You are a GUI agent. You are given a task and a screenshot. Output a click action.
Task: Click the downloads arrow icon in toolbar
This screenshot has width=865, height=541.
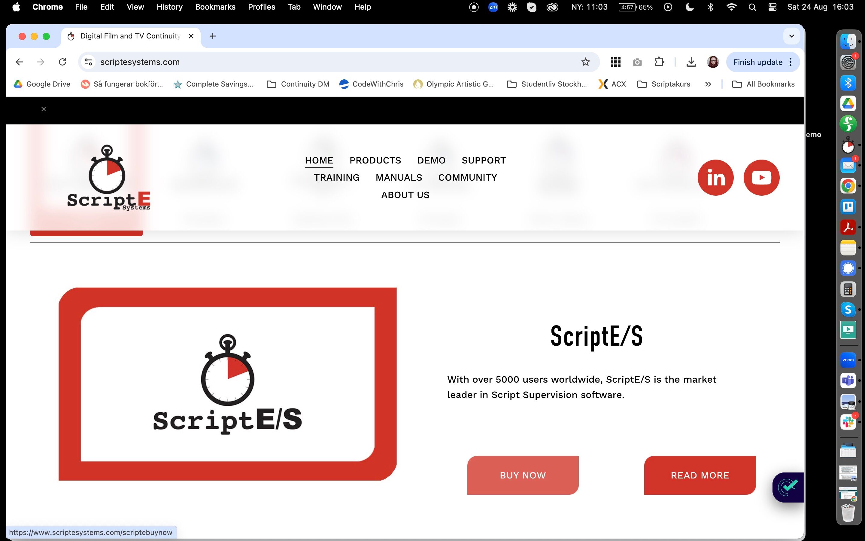click(691, 62)
